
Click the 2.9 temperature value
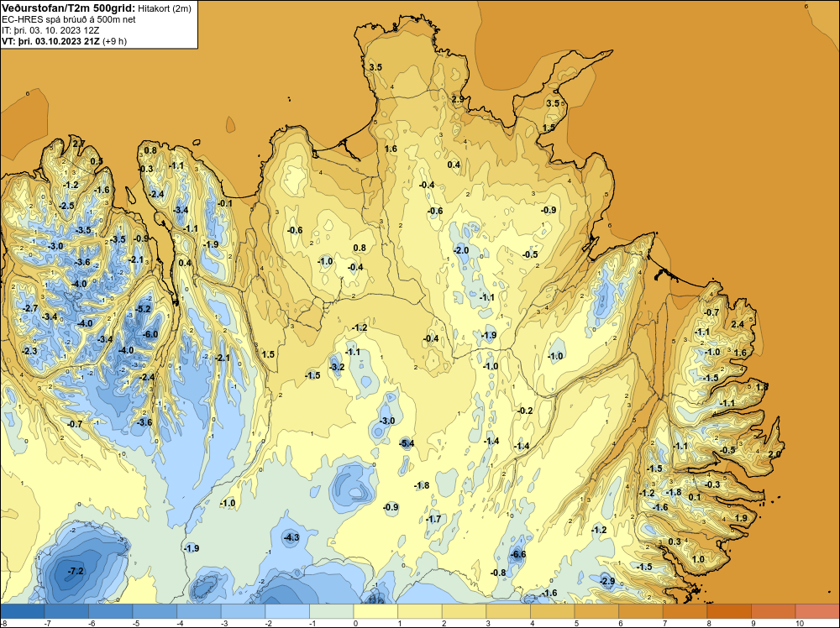pyautogui.click(x=458, y=100)
